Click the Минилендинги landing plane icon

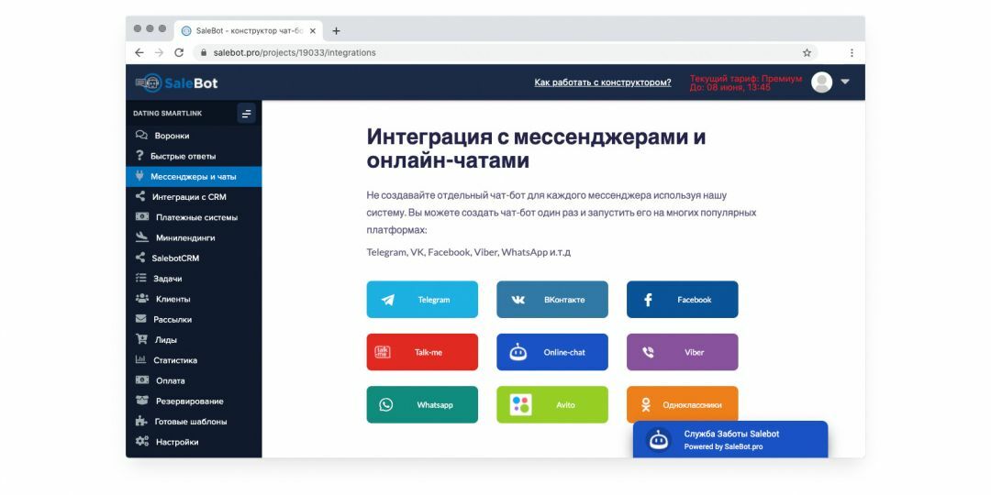142,237
